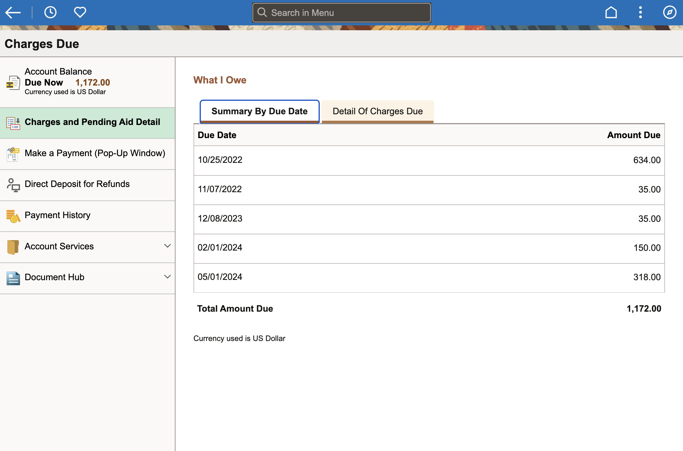
Task: Expand the Document Hub chevron
Action: point(167,277)
